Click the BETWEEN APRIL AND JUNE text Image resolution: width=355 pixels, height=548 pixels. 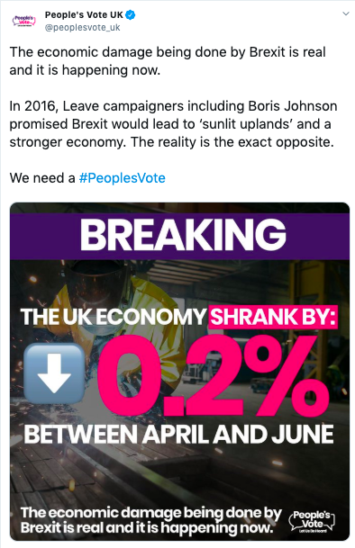click(178, 435)
